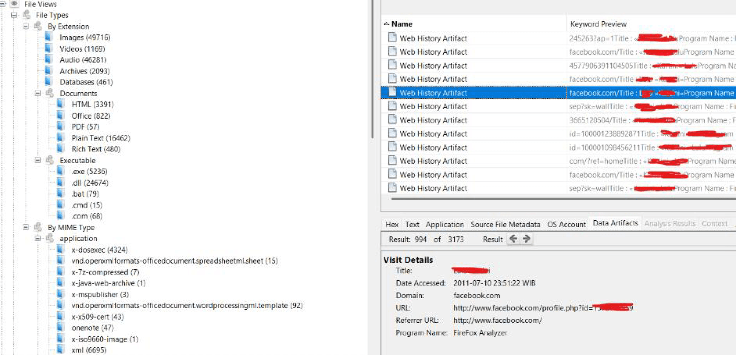Select spreadsheetml.sheet (15) tree item

174,260
